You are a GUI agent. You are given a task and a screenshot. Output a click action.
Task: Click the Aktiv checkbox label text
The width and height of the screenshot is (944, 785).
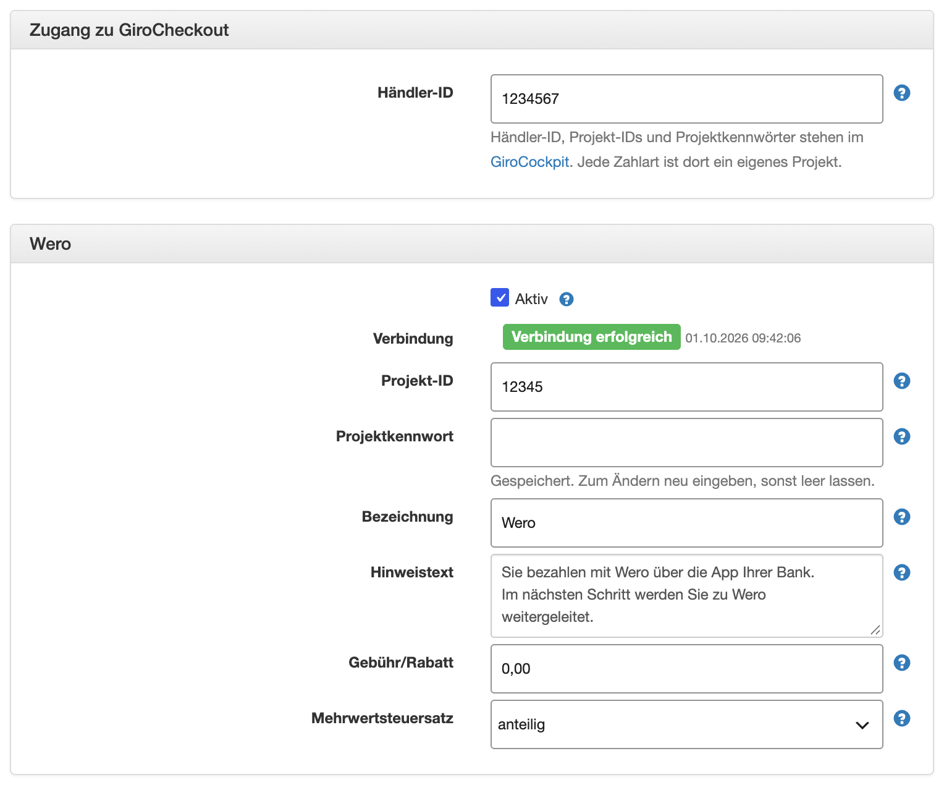pyautogui.click(x=531, y=299)
